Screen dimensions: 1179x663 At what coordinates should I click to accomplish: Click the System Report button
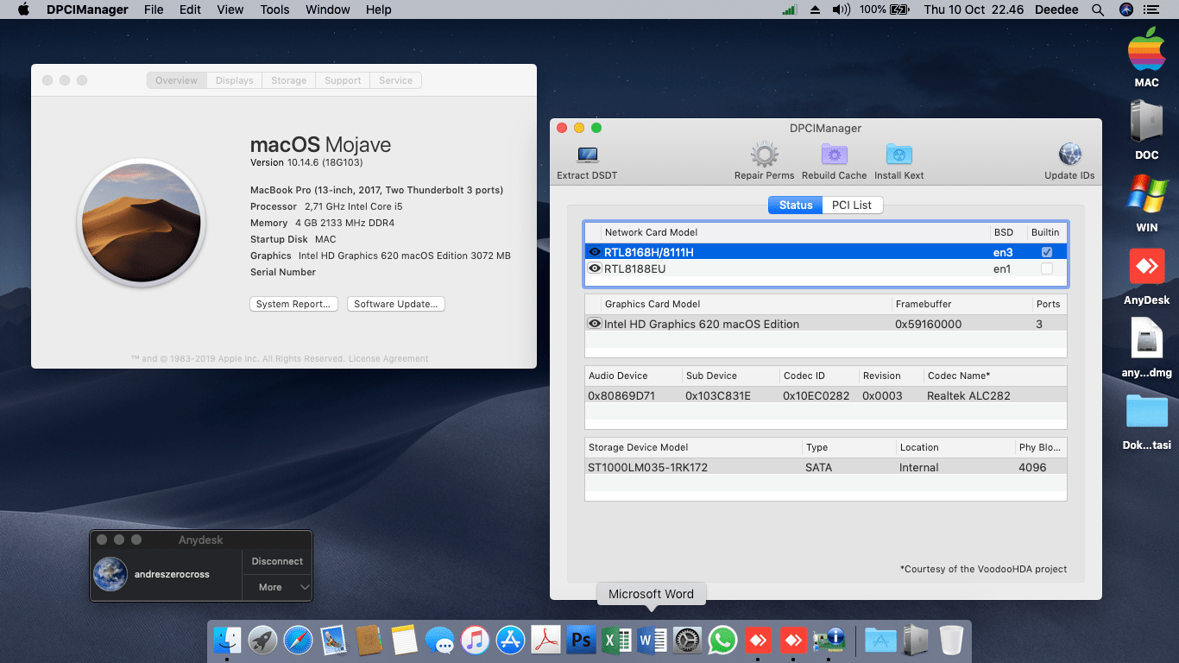tap(293, 304)
